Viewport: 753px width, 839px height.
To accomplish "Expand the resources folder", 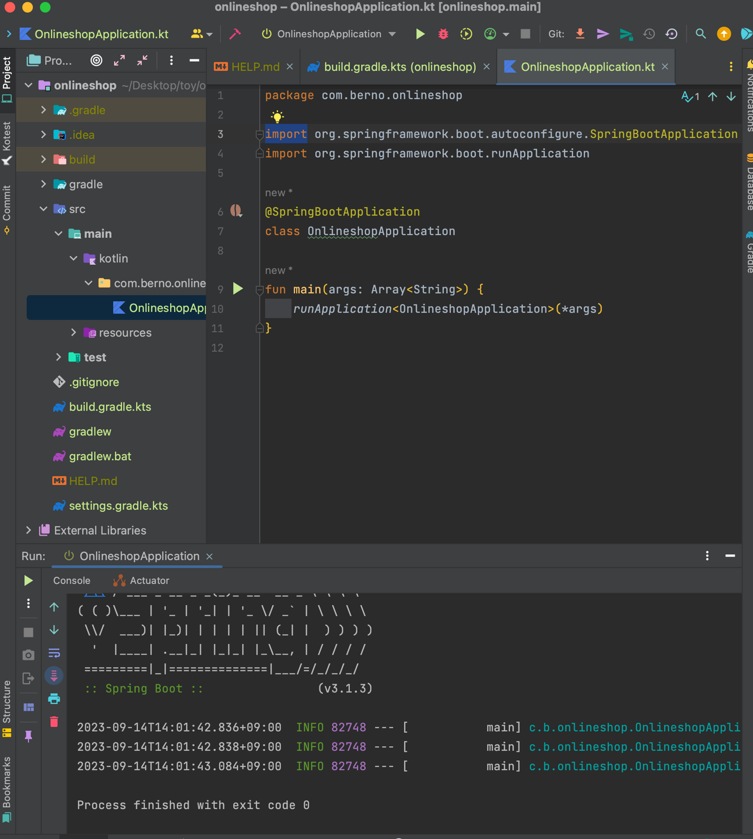I will 74,333.
